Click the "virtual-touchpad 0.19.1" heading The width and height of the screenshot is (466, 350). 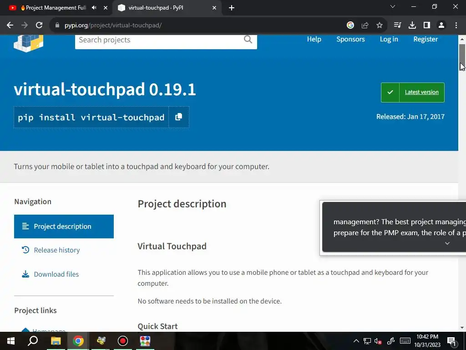click(x=105, y=89)
